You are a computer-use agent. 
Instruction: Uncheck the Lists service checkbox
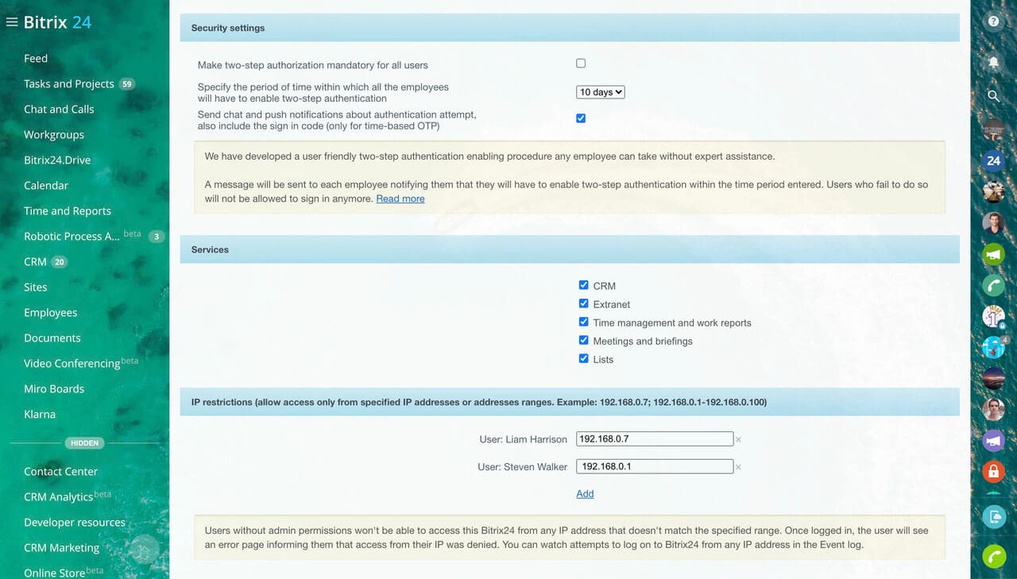[x=584, y=359]
